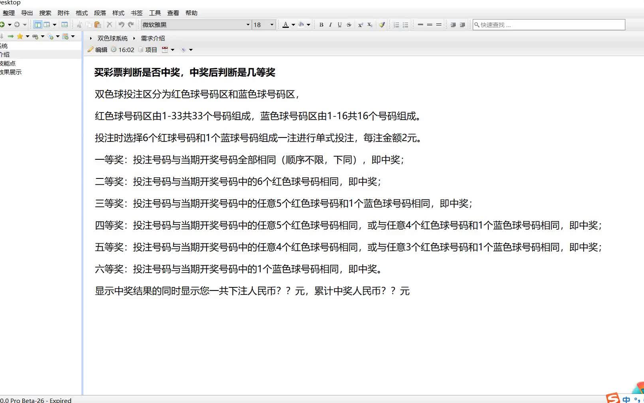Increase paragraph indent
The height and width of the screenshot is (403, 644).
click(x=462, y=25)
